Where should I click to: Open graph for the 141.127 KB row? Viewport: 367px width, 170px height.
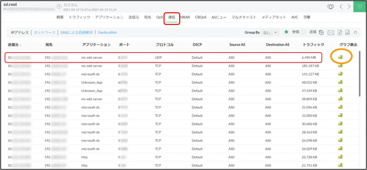(340, 74)
